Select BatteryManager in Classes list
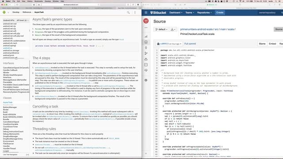This screenshot has height=159, width=283. (x=10, y=107)
